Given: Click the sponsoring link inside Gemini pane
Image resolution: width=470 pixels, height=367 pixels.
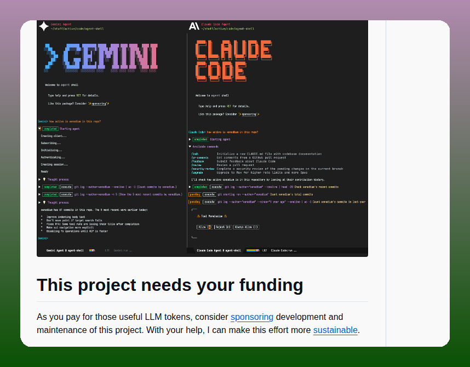Looking at the screenshot, I should click(x=99, y=104).
